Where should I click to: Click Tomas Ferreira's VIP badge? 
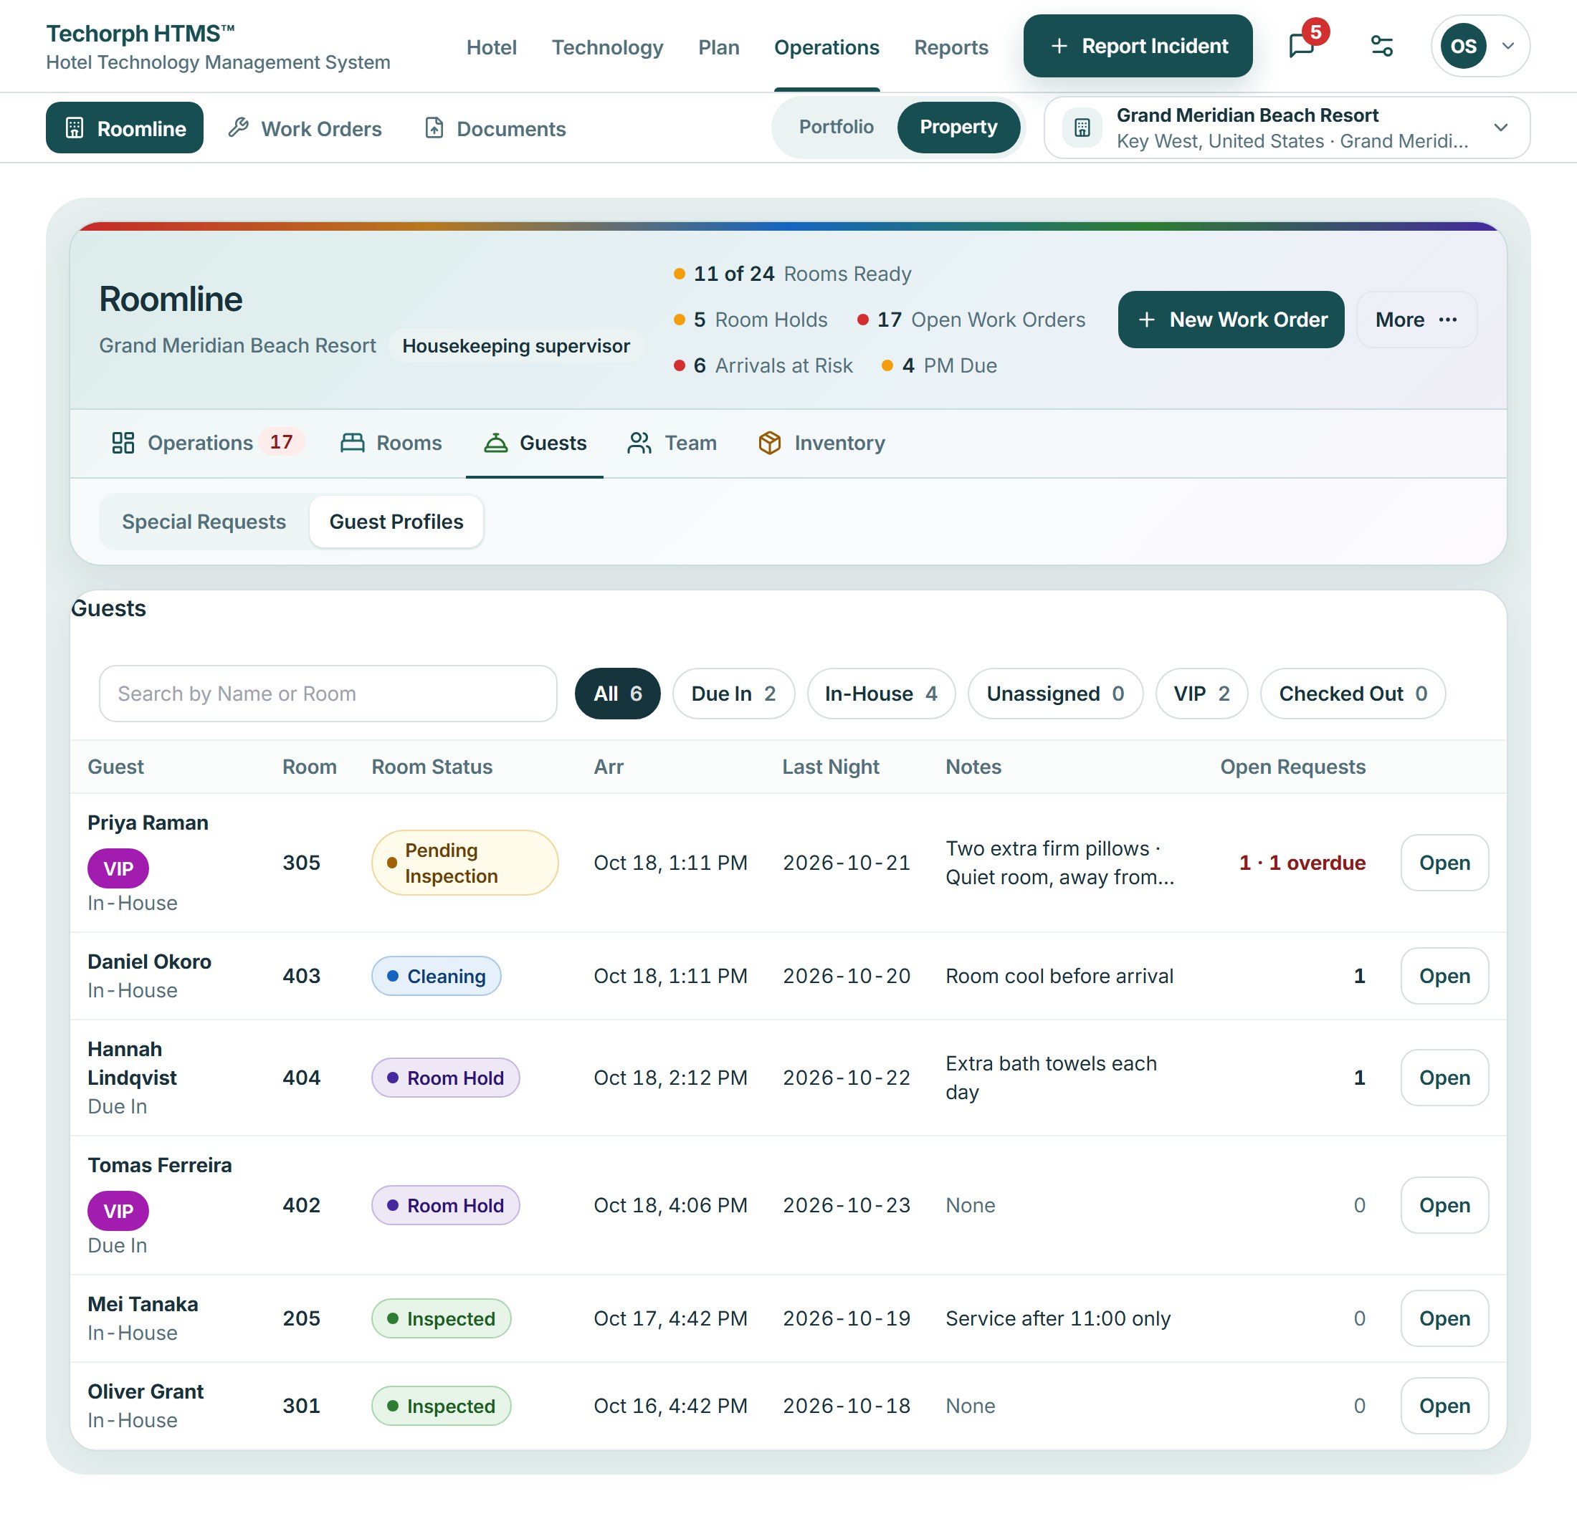tap(118, 1211)
